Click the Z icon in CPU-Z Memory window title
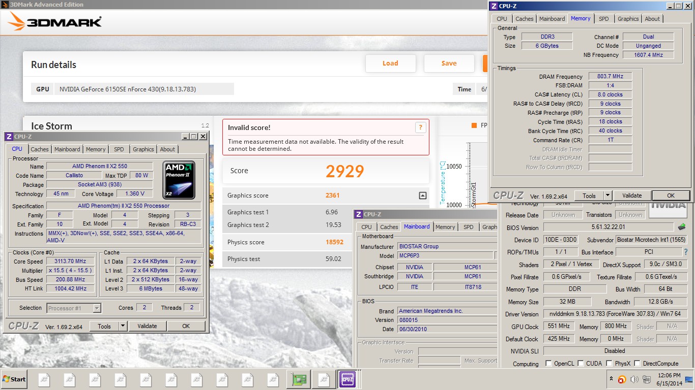695x390 pixels. pos(494,6)
